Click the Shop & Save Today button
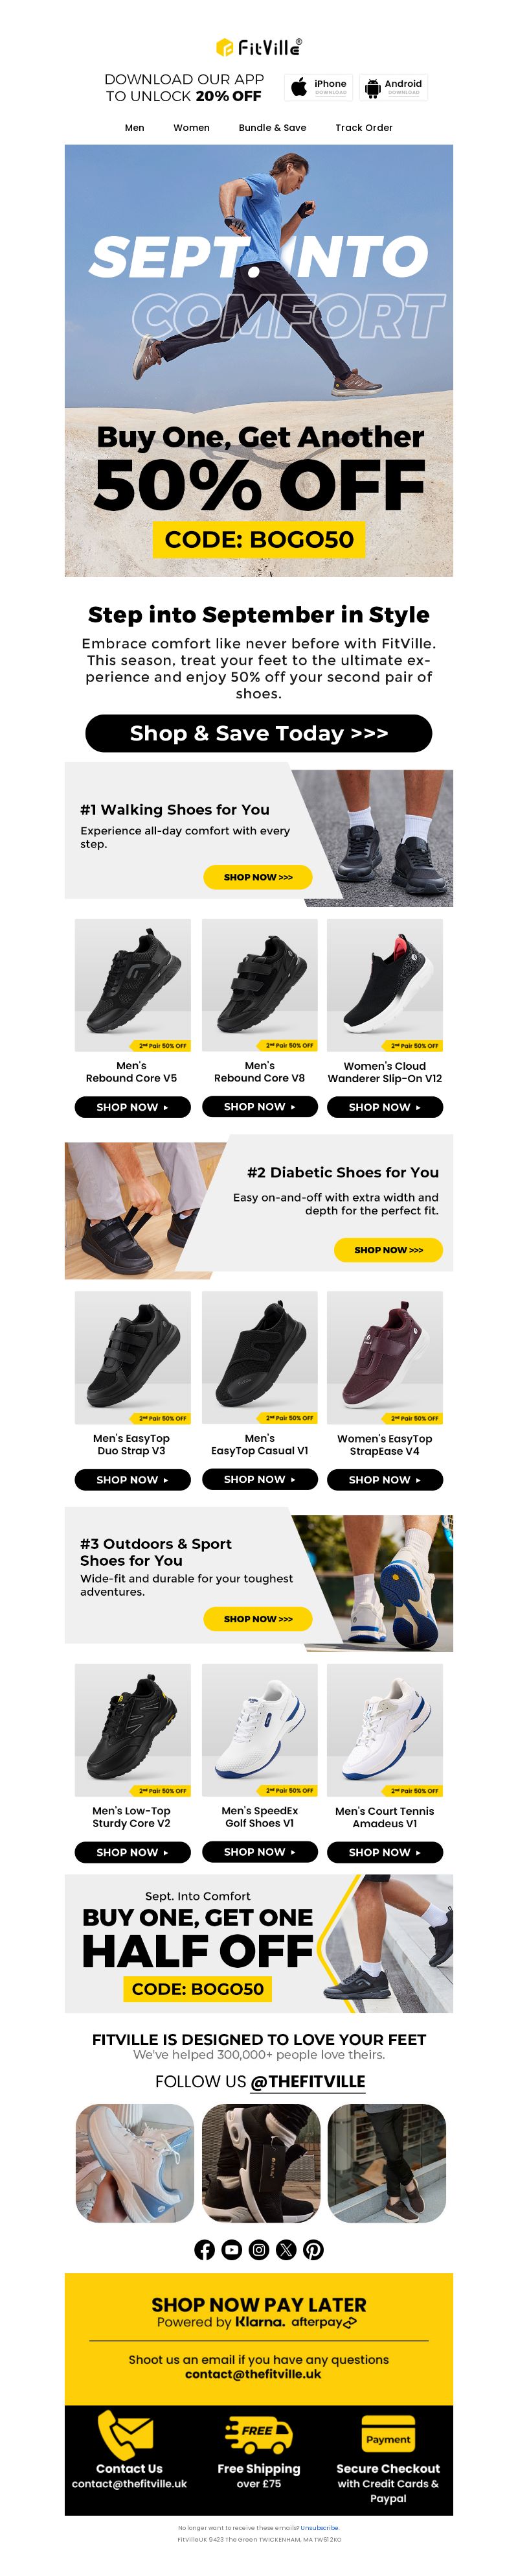518x2576 pixels. (x=258, y=733)
